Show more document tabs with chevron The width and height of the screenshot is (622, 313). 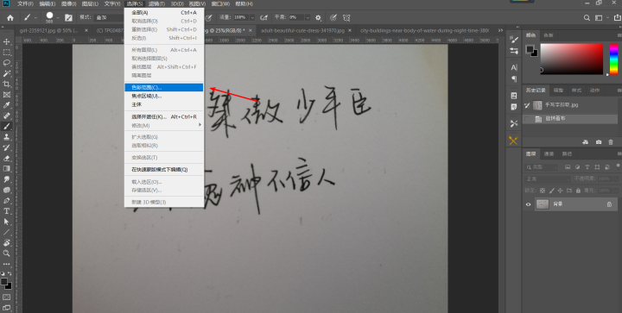coord(500,30)
